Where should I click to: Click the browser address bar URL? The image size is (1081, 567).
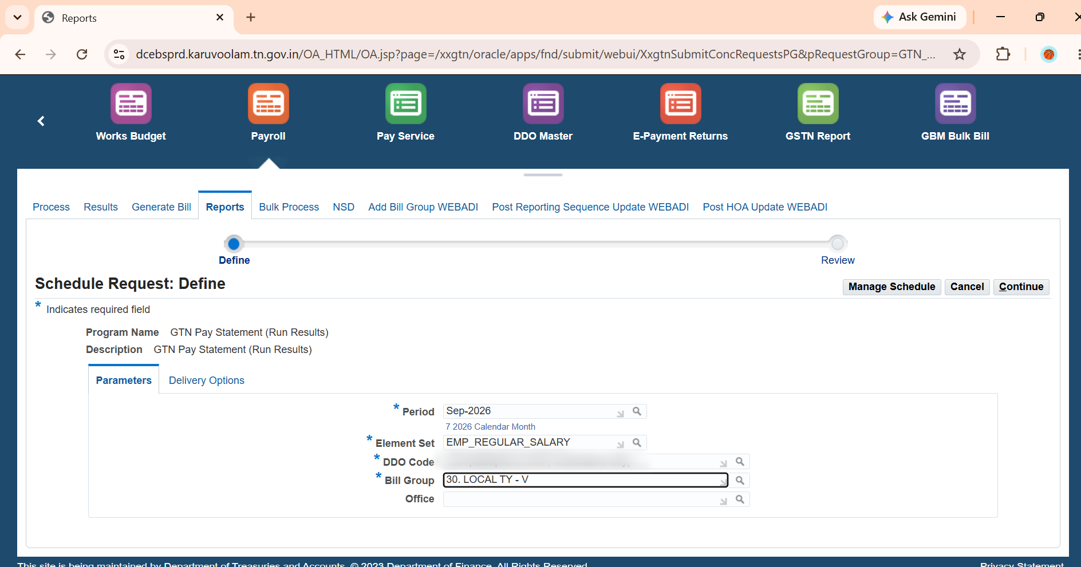(535, 54)
